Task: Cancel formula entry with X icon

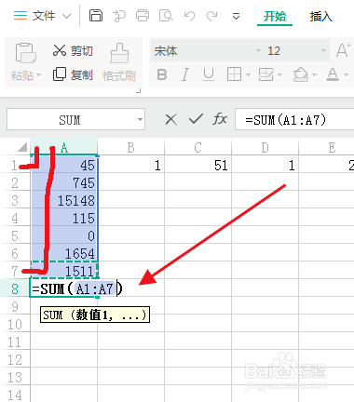Action: tap(171, 119)
